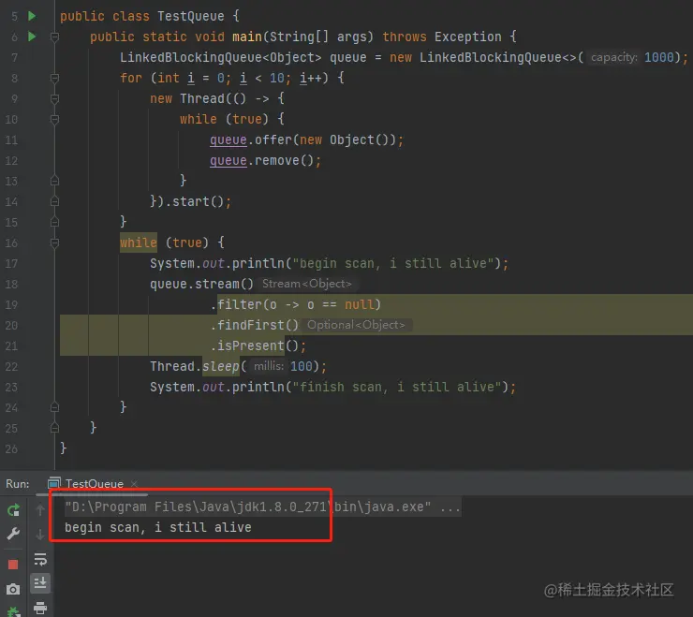Click the 'sleep' method name on line 22

[x=220, y=366]
